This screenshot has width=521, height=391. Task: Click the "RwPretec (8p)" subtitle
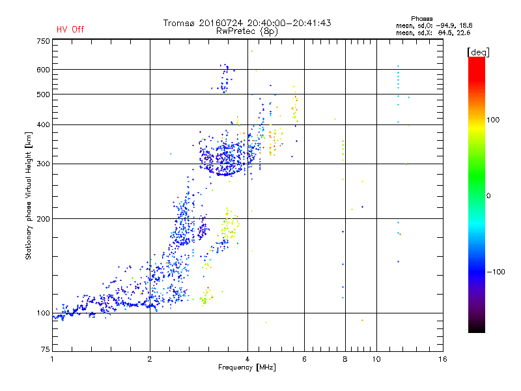tap(247, 31)
